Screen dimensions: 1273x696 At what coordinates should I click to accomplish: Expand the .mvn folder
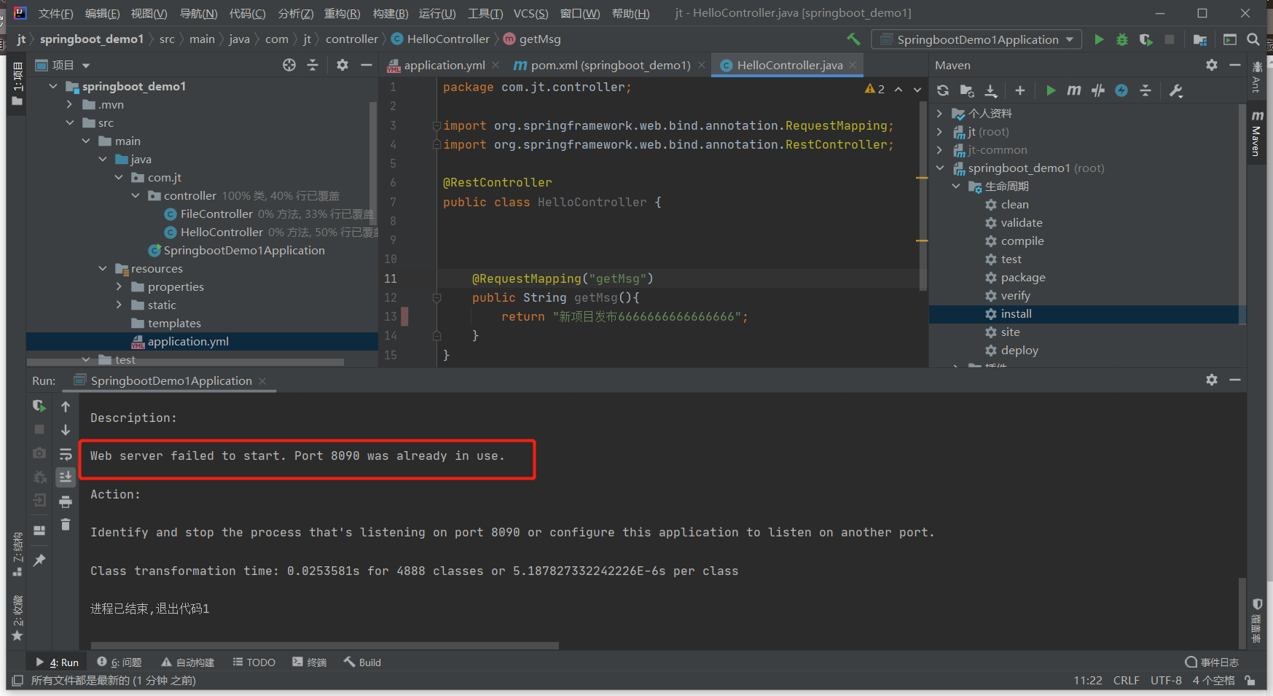coord(70,104)
